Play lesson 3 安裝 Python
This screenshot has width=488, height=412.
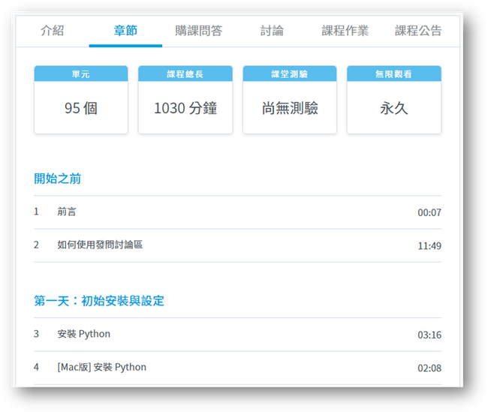coord(83,334)
